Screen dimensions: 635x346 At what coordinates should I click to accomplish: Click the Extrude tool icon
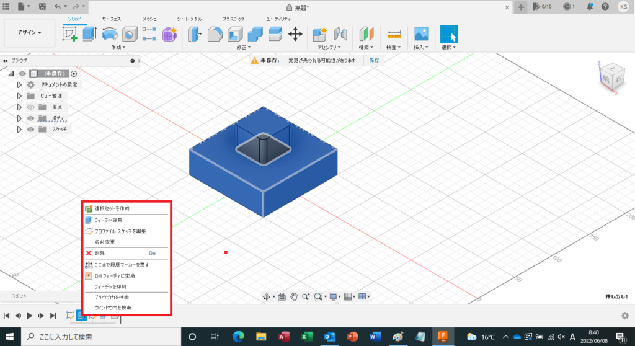pos(89,34)
